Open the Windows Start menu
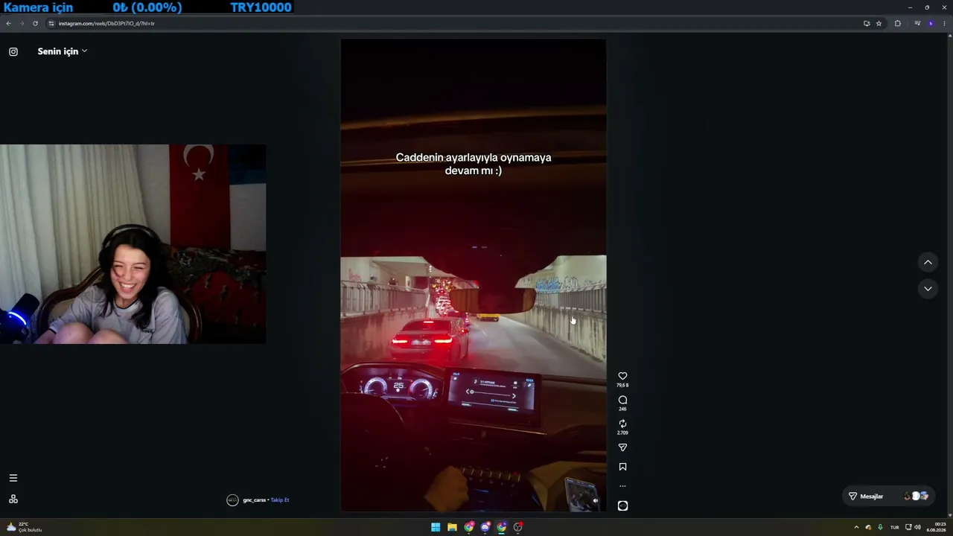 click(x=436, y=527)
